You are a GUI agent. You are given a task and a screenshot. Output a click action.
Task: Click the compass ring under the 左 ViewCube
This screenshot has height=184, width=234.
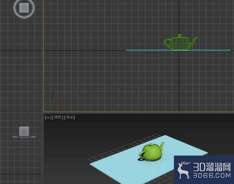(x=24, y=137)
